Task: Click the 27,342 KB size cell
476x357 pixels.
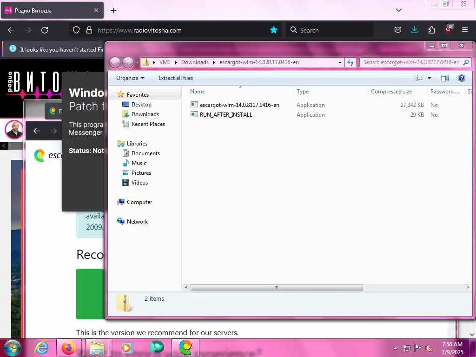Action: [412, 105]
